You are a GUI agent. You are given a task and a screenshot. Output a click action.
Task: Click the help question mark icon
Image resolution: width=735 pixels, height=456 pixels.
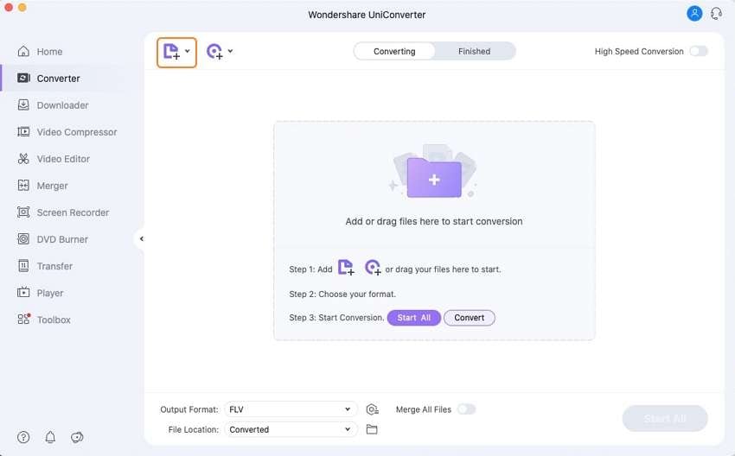point(23,437)
